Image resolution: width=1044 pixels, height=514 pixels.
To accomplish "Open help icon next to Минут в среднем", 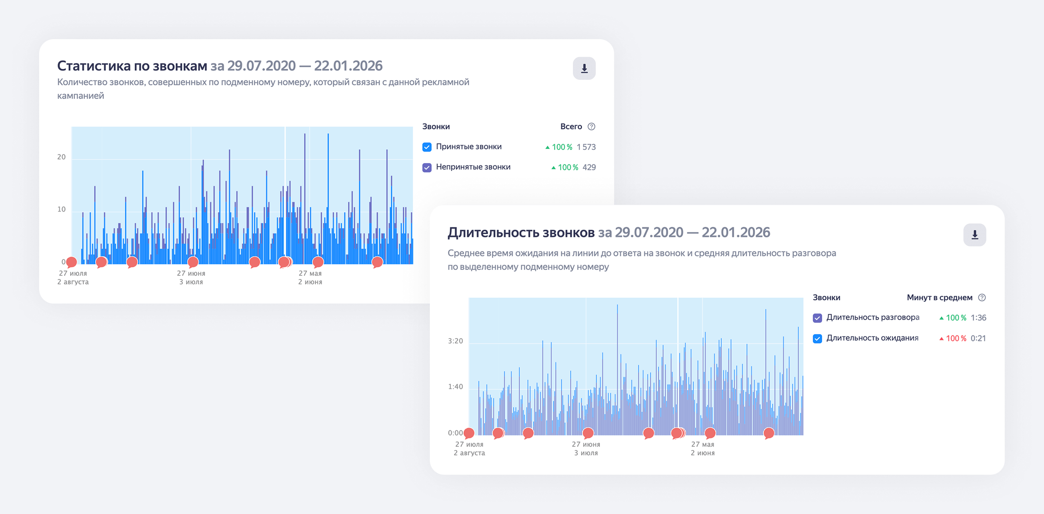I will pos(982,297).
